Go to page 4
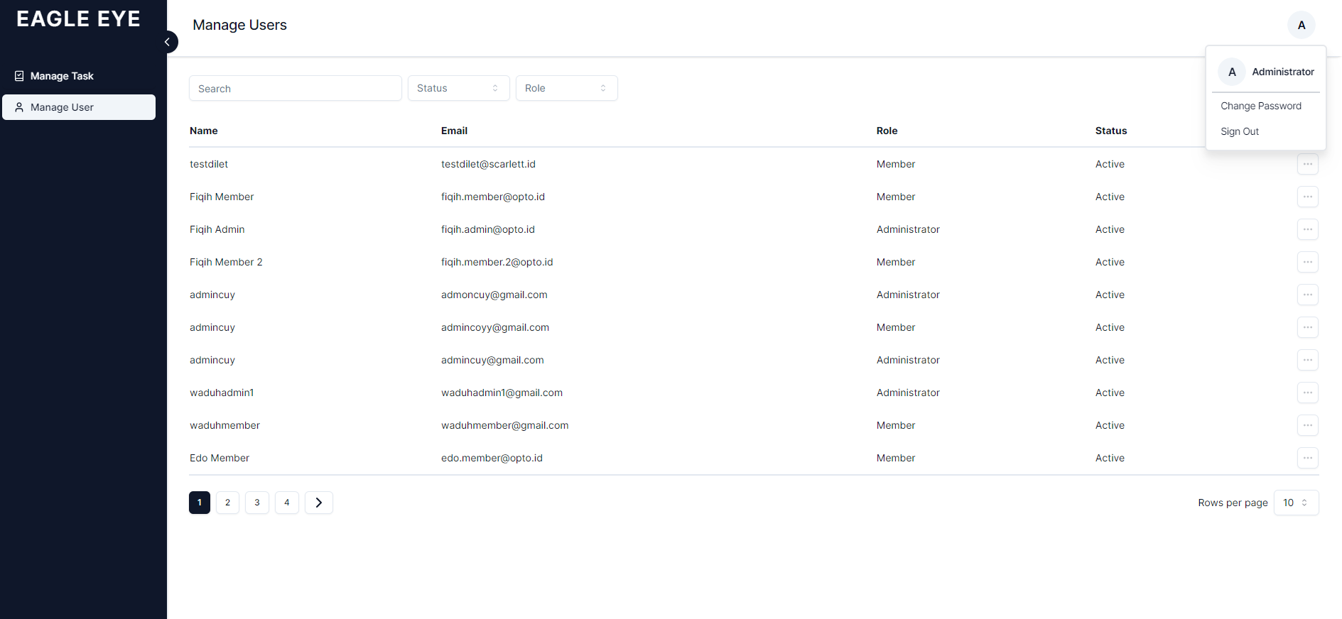The height and width of the screenshot is (619, 1342). [x=287, y=503]
